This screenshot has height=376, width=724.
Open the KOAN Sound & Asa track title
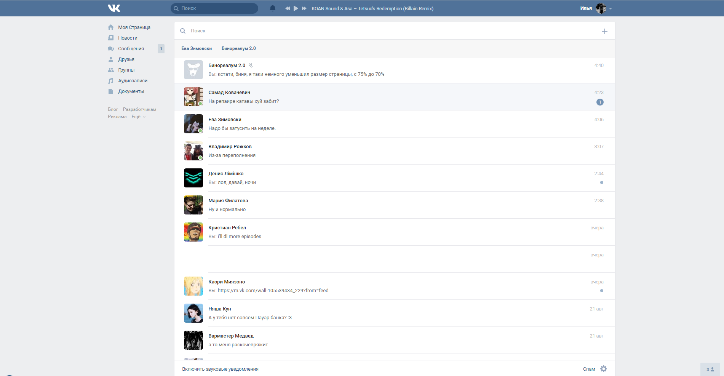coord(372,8)
